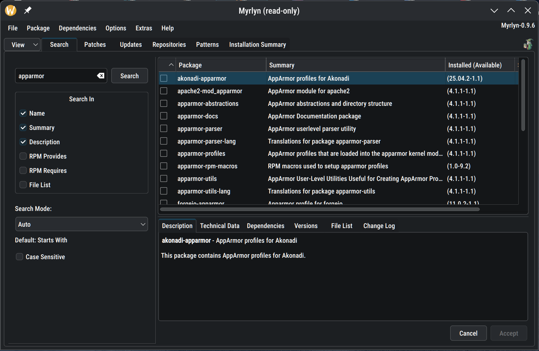Minimize the Myrlyn window
Image resolution: width=539 pixels, height=351 pixels.
click(x=494, y=10)
